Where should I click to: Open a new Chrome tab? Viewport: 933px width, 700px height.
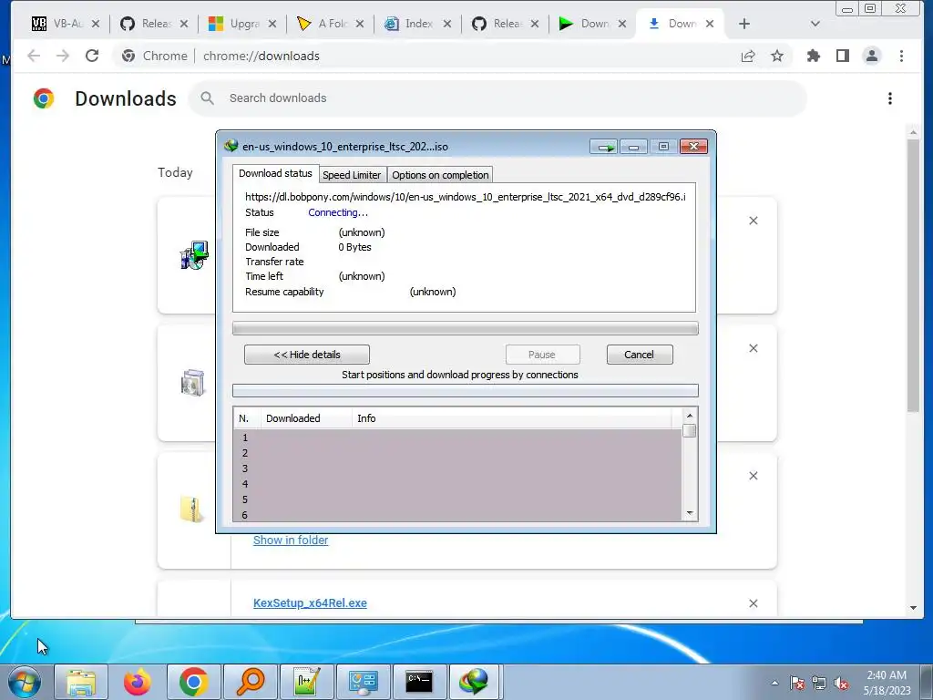pos(743,24)
